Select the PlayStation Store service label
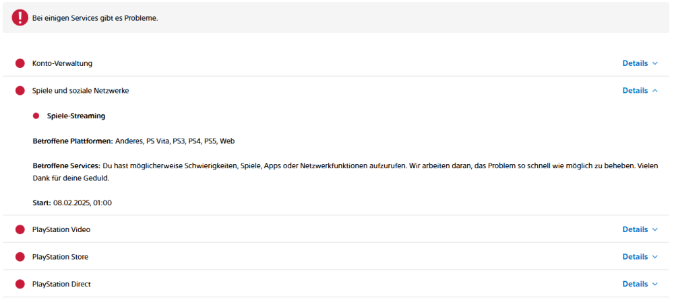 pyautogui.click(x=60, y=257)
